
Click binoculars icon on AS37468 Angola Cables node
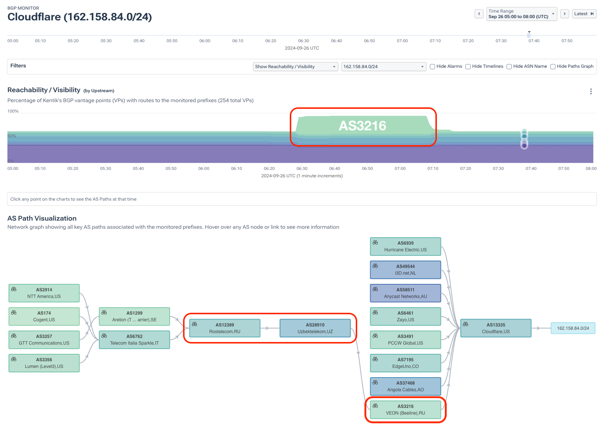pos(375,382)
